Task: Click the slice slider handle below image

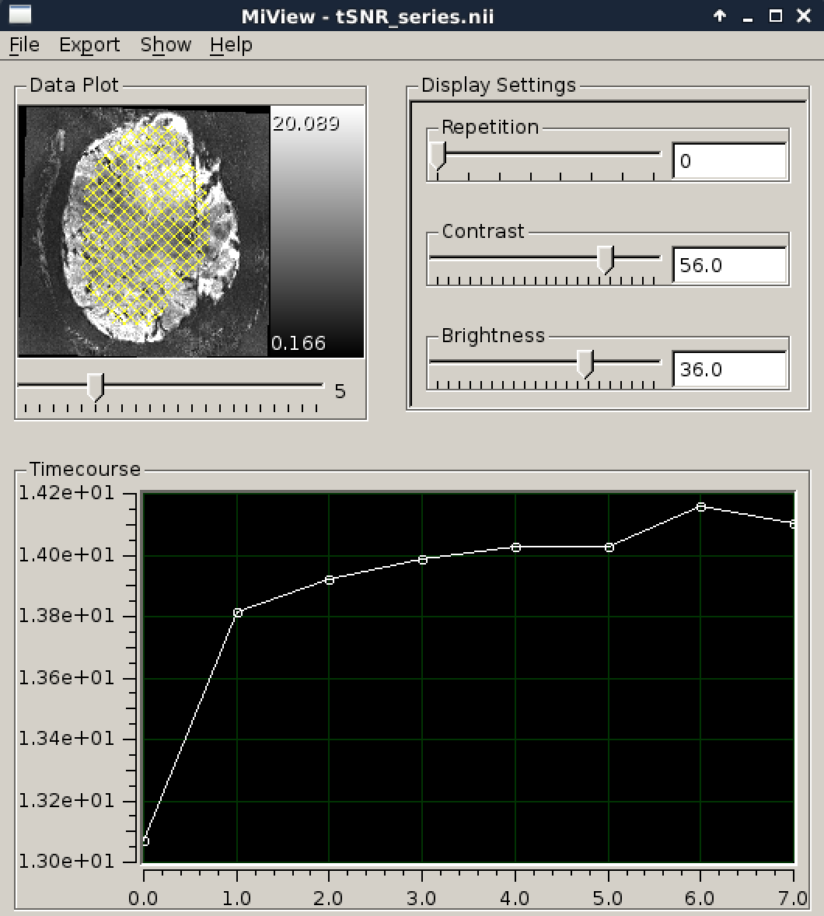Action: click(95, 386)
